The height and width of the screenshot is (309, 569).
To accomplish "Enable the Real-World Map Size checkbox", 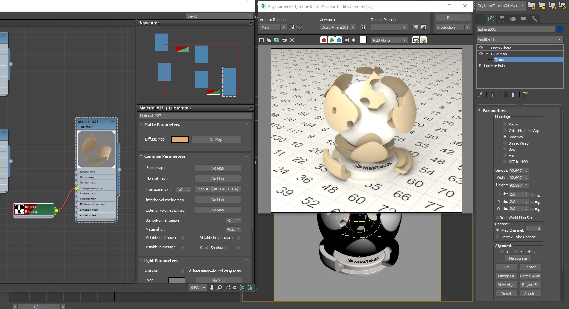I will tap(497, 218).
